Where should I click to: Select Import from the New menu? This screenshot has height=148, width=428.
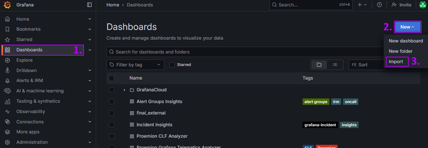click(396, 62)
